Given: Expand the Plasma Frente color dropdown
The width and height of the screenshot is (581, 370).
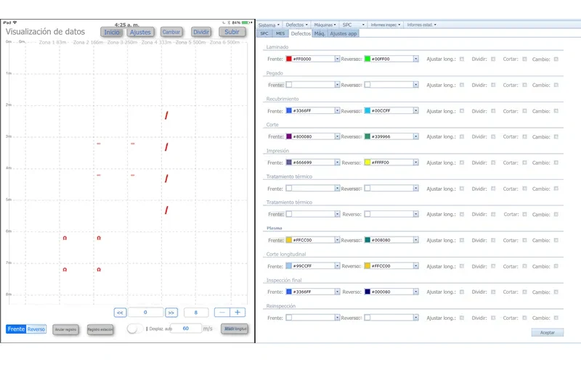Looking at the screenshot, I should (337, 240).
